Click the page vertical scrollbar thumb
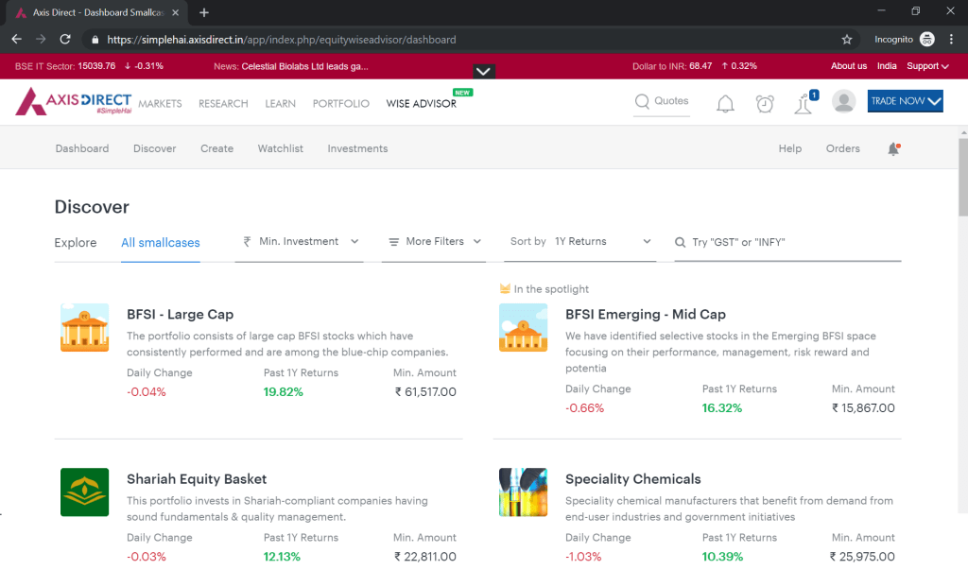Viewport: 968px width, 587px height. pos(963,177)
